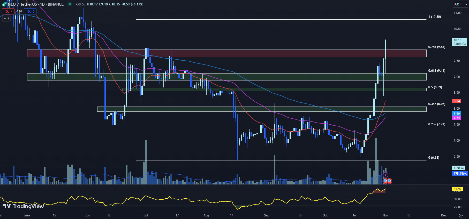This screenshot has width=469, height=219.
Task: Click the OHLC change value +0.59 (+6.17%)
Action: pyautogui.click(x=132, y=4)
